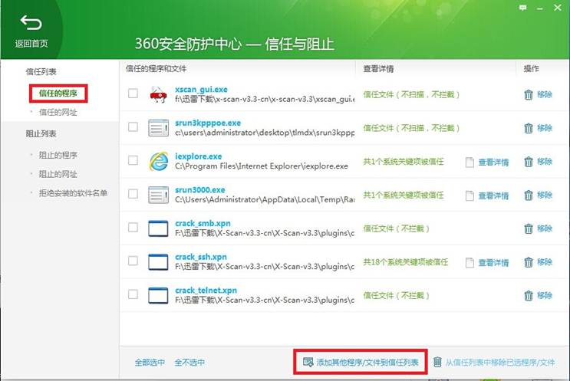The height and width of the screenshot is (381, 570).
Task: Click 阻止列表 sidebar heading
Action: click(41, 133)
